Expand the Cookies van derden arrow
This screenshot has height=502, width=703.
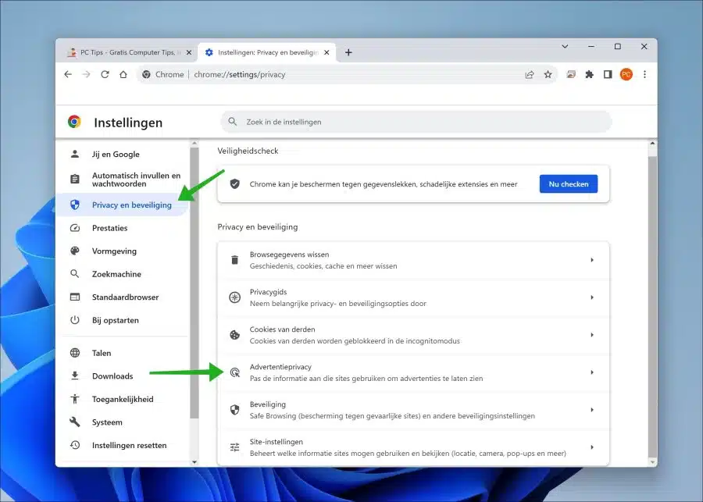[592, 335]
